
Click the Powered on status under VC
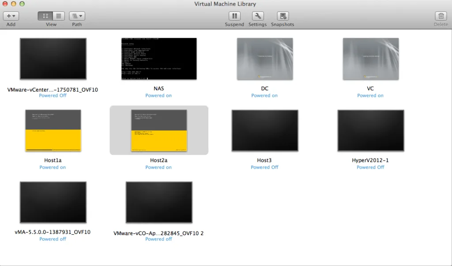(x=370, y=96)
